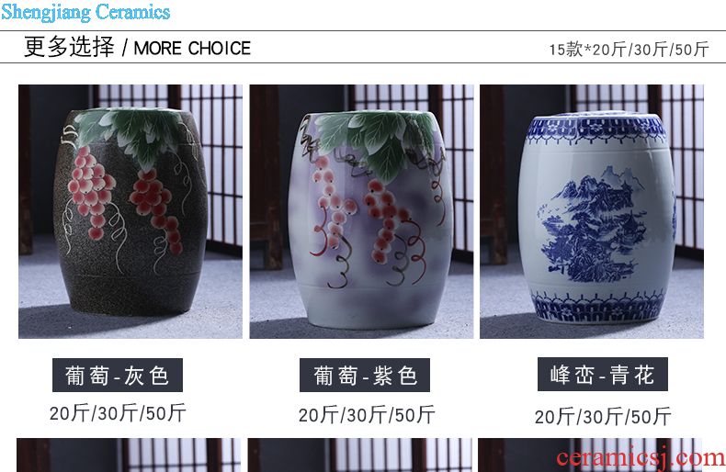Screen dimensions: 726x472
Task: Click the 15款*20斤/30斤/50斤 header text
Action: [629, 49]
